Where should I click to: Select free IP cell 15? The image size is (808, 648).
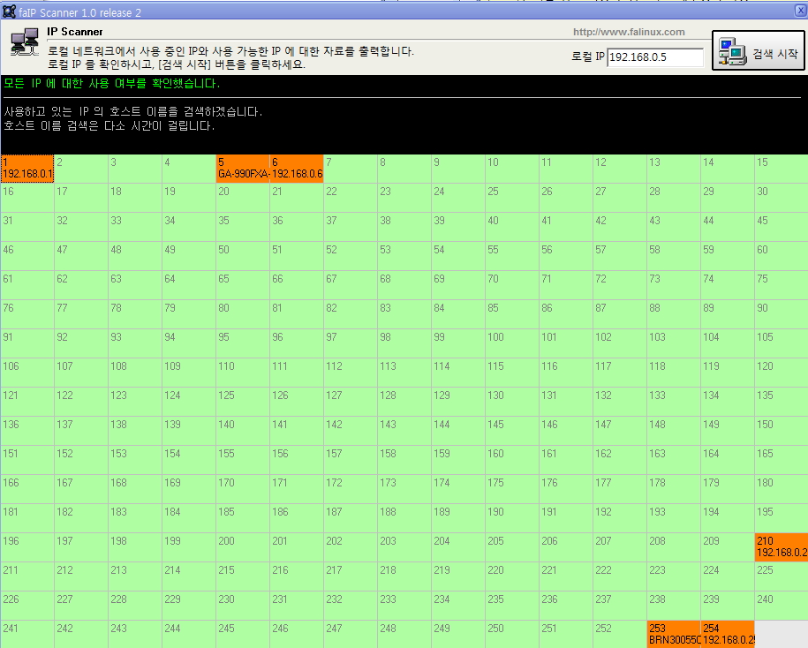(782, 169)
